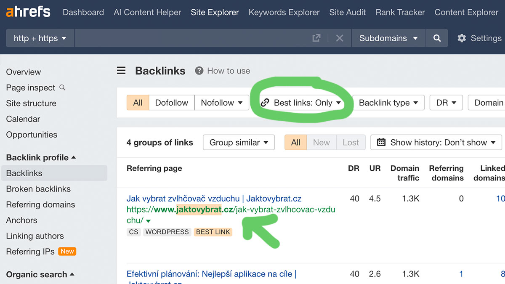This screenshot has width=505, height=284.
Task: Collapse the Organic search section
Action: pos(40,275)
